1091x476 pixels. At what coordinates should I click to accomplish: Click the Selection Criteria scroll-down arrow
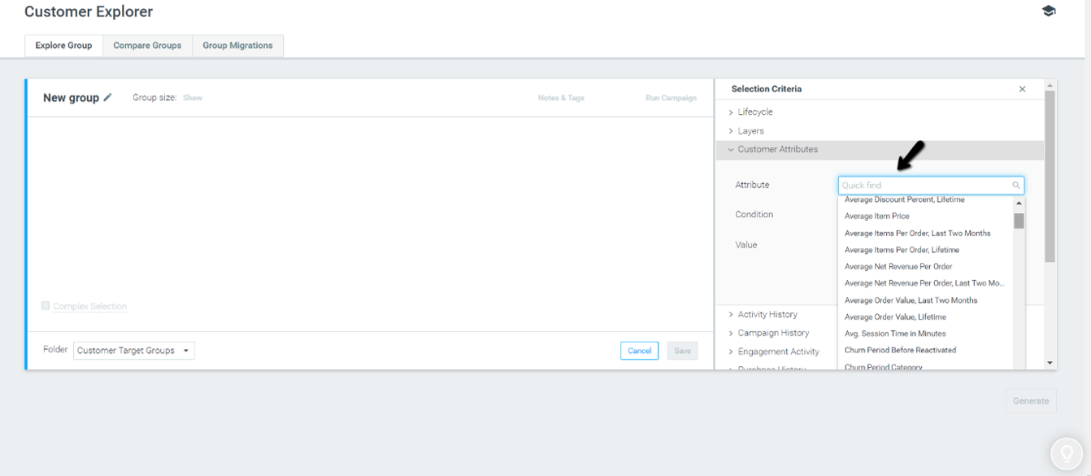pos(1050,363)
